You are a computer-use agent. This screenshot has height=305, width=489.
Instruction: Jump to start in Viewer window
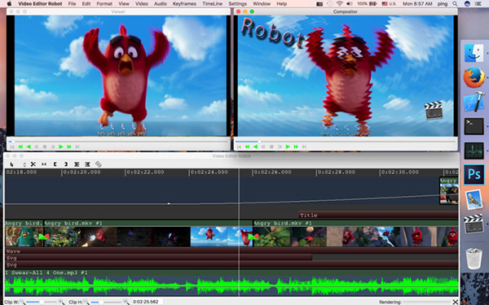pyautogui.click(x=12, y=146)
